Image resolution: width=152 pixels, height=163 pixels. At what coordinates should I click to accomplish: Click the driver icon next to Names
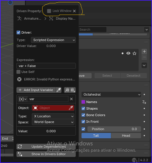(x=144, y=102)
